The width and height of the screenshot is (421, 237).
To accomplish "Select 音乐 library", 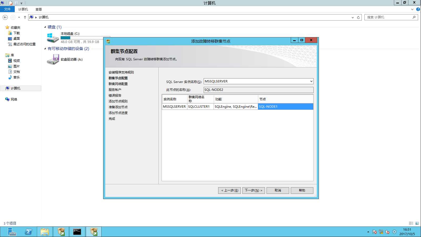I will [17, 77].
